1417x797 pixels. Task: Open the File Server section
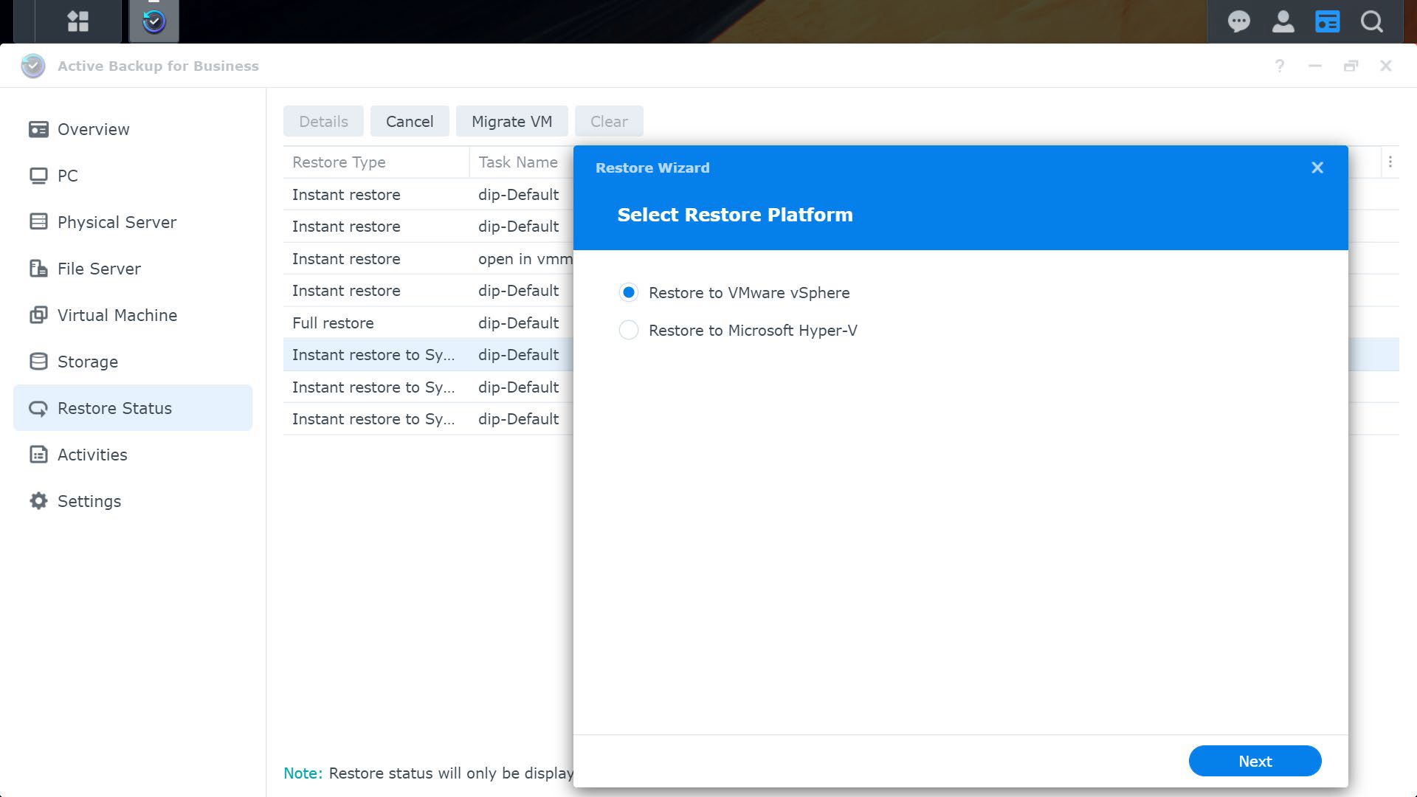coord(133,269)
